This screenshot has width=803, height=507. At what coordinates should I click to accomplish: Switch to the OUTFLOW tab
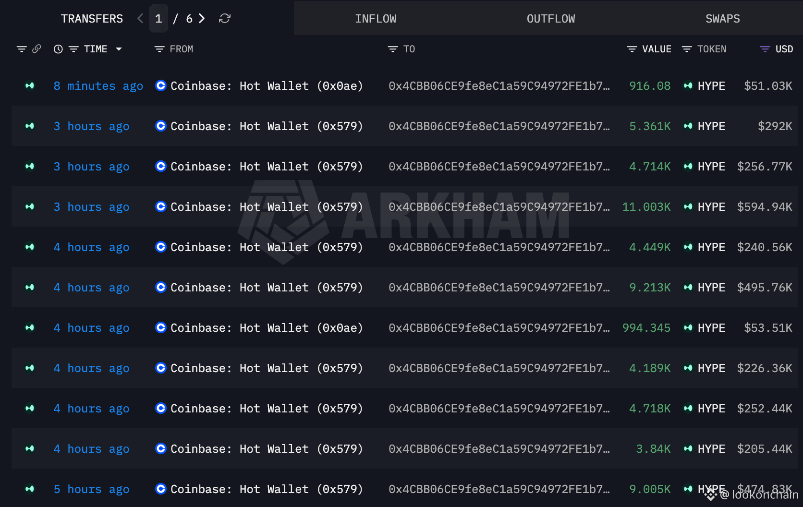[551, 19]
